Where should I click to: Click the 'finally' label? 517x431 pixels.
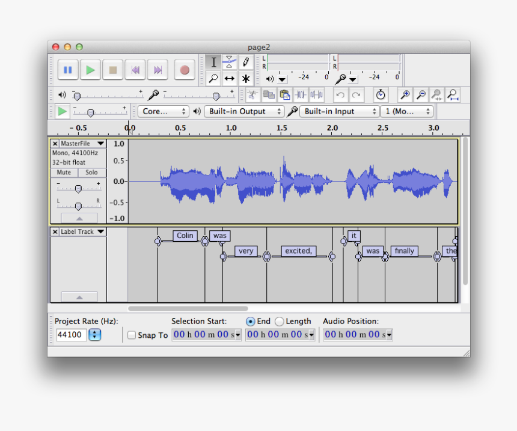[405, 251]
